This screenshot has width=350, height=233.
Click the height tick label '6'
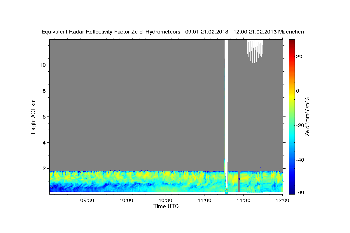[44, 116]
